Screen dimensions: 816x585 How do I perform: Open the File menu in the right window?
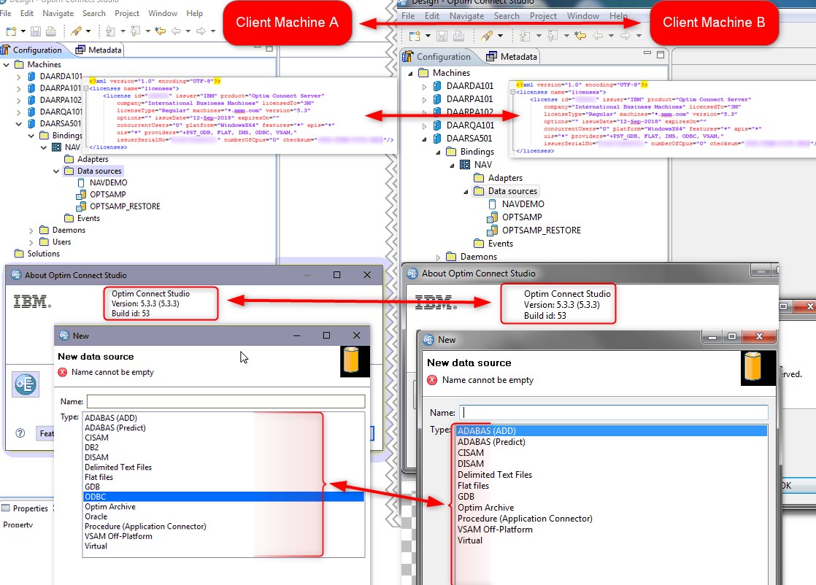tap(408, 16)
